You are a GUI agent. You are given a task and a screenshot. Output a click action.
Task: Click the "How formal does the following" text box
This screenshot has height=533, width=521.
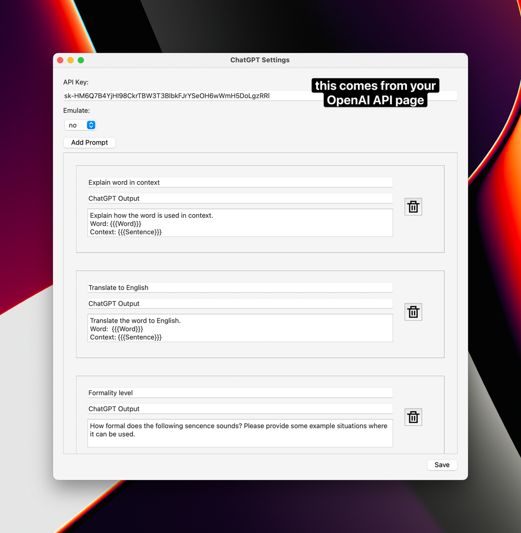click(240, 433)
